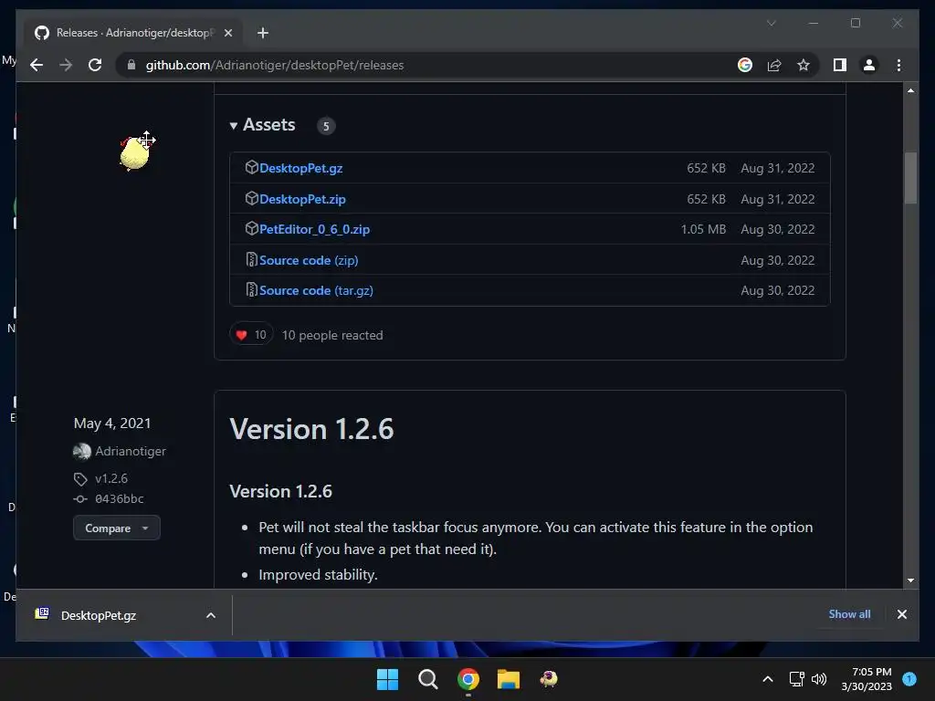Open the Version 1.2.6 release title
The width and height of the screenshot is (935, 701).
pos(311,429)
